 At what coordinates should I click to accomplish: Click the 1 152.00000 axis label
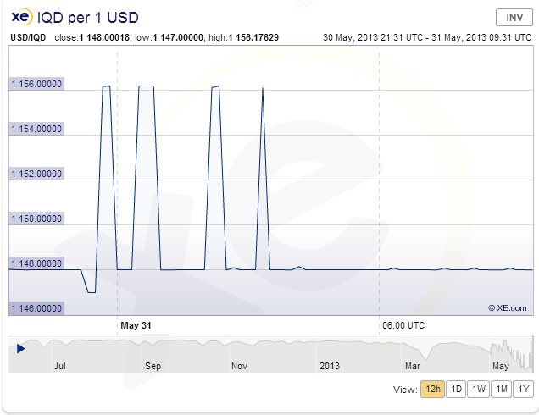click(36, 174)
